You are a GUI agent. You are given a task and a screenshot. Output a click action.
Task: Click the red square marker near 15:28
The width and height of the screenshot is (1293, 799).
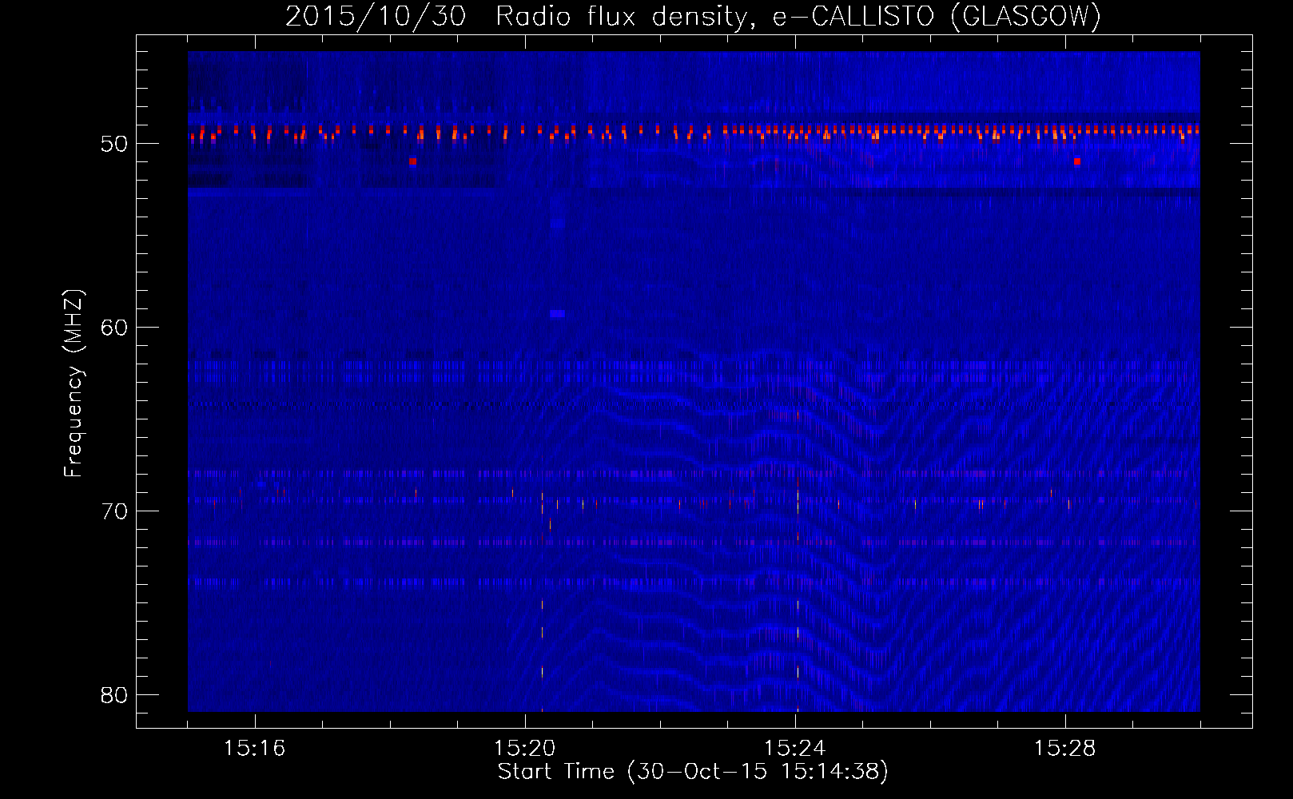(x=1077, y=161)
